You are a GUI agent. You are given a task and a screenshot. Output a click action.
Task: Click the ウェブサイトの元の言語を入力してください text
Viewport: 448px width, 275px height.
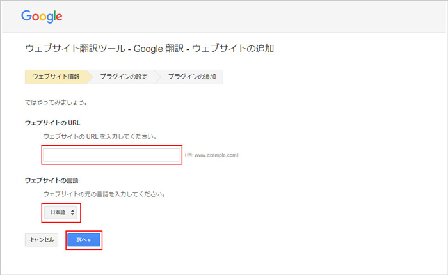tap(104, 194)
